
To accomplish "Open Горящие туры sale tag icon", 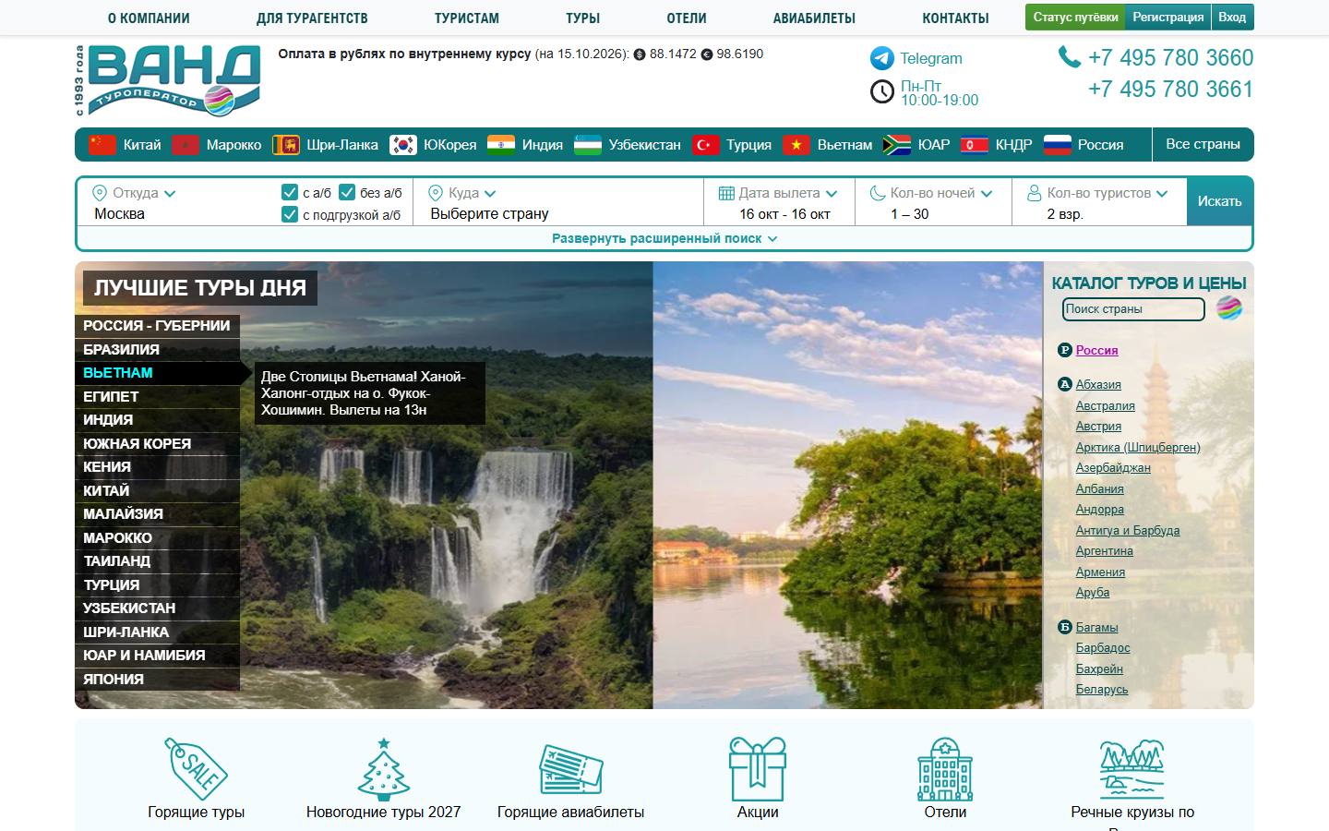I will tap(196, 768).
